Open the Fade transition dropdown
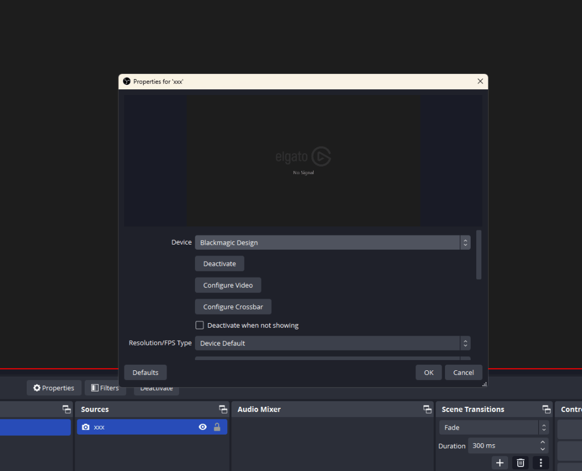This screenshot has height=471, width=582. pyautogui.click(x=494, y=428)
